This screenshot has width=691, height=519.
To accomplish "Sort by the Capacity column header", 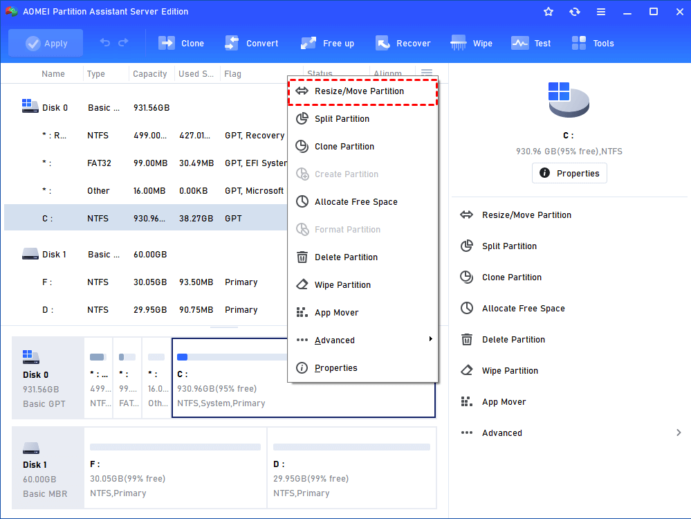I will click(150, 74).
